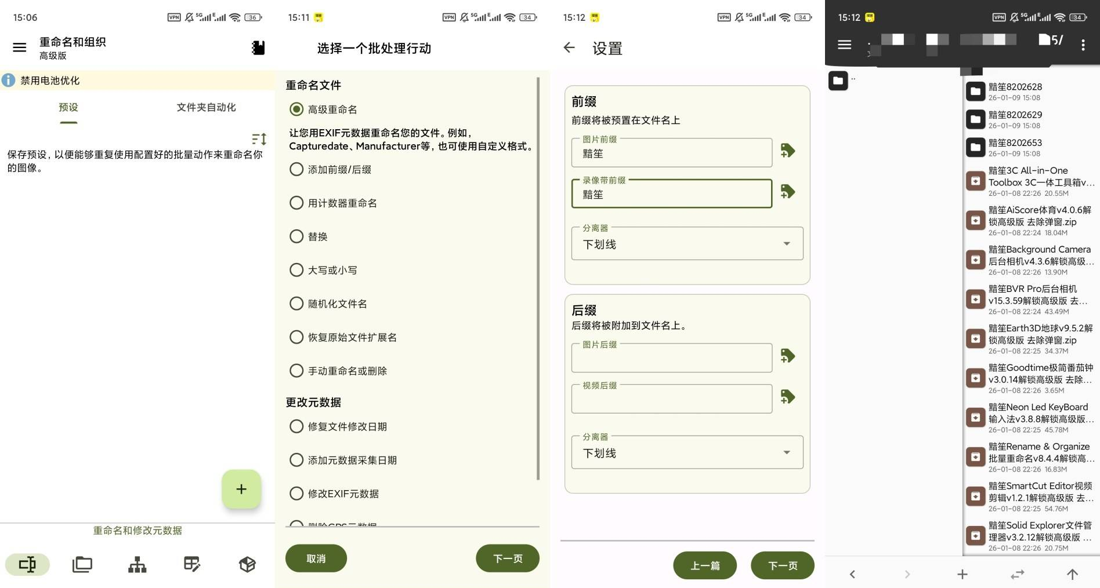Image resolution: width=1100 pixels, height=588 pixels.
Task: Tap the parent folder icon labeled '..'
Action: 838,81
